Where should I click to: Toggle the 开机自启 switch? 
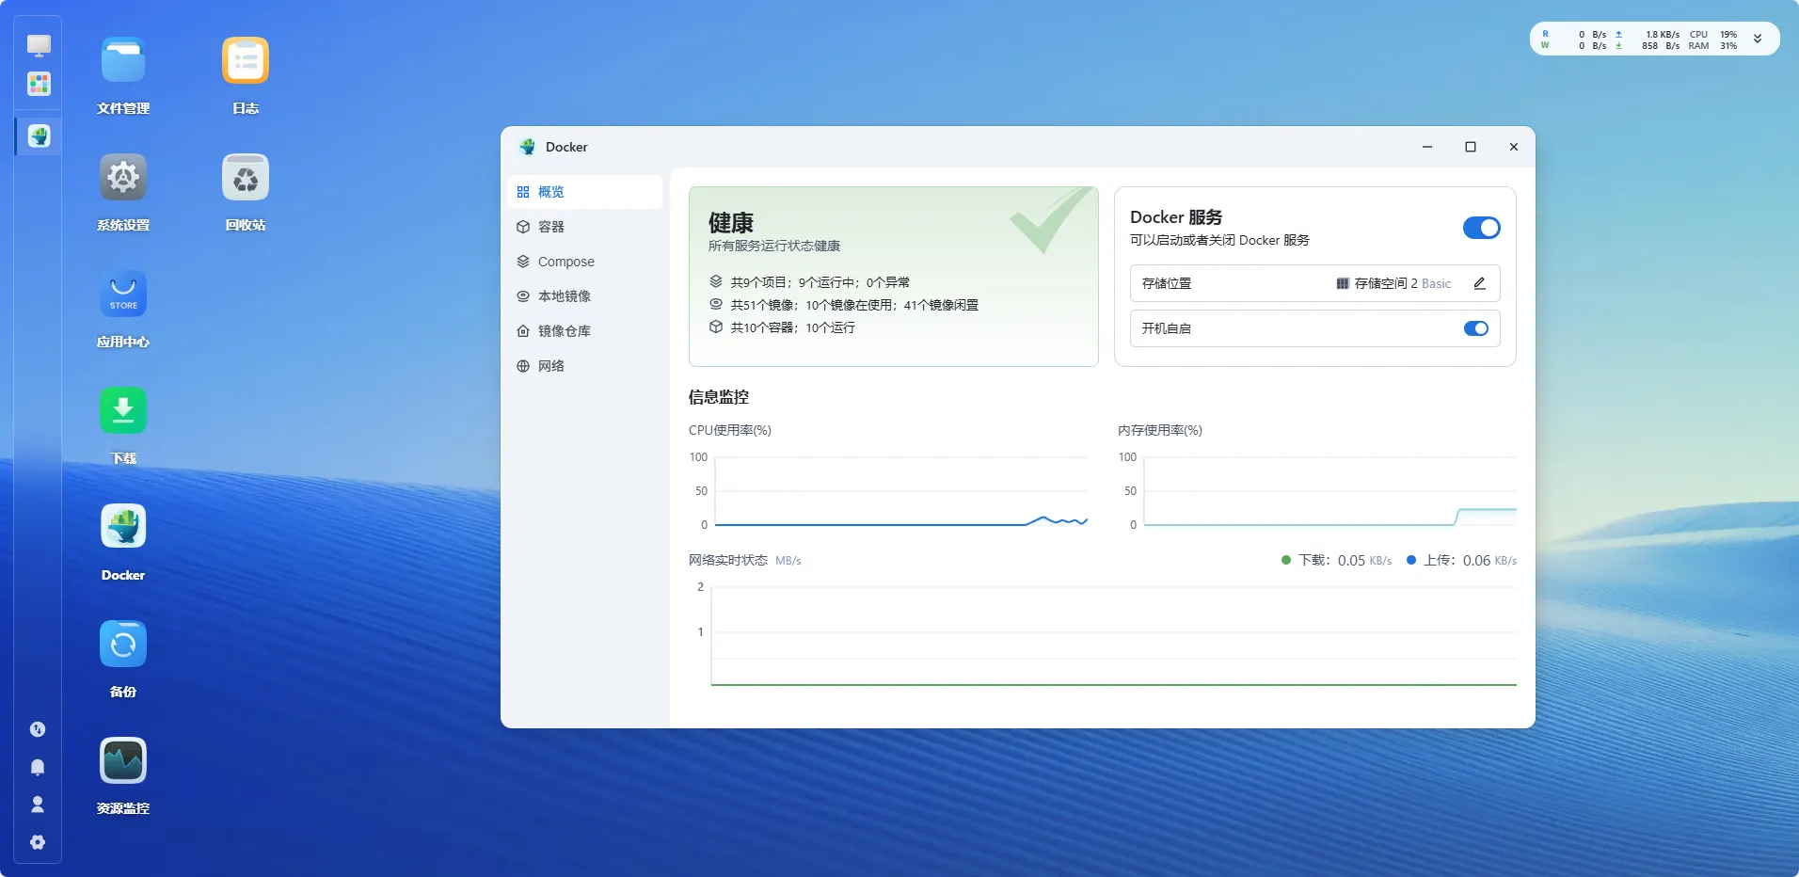(1476, 328)
